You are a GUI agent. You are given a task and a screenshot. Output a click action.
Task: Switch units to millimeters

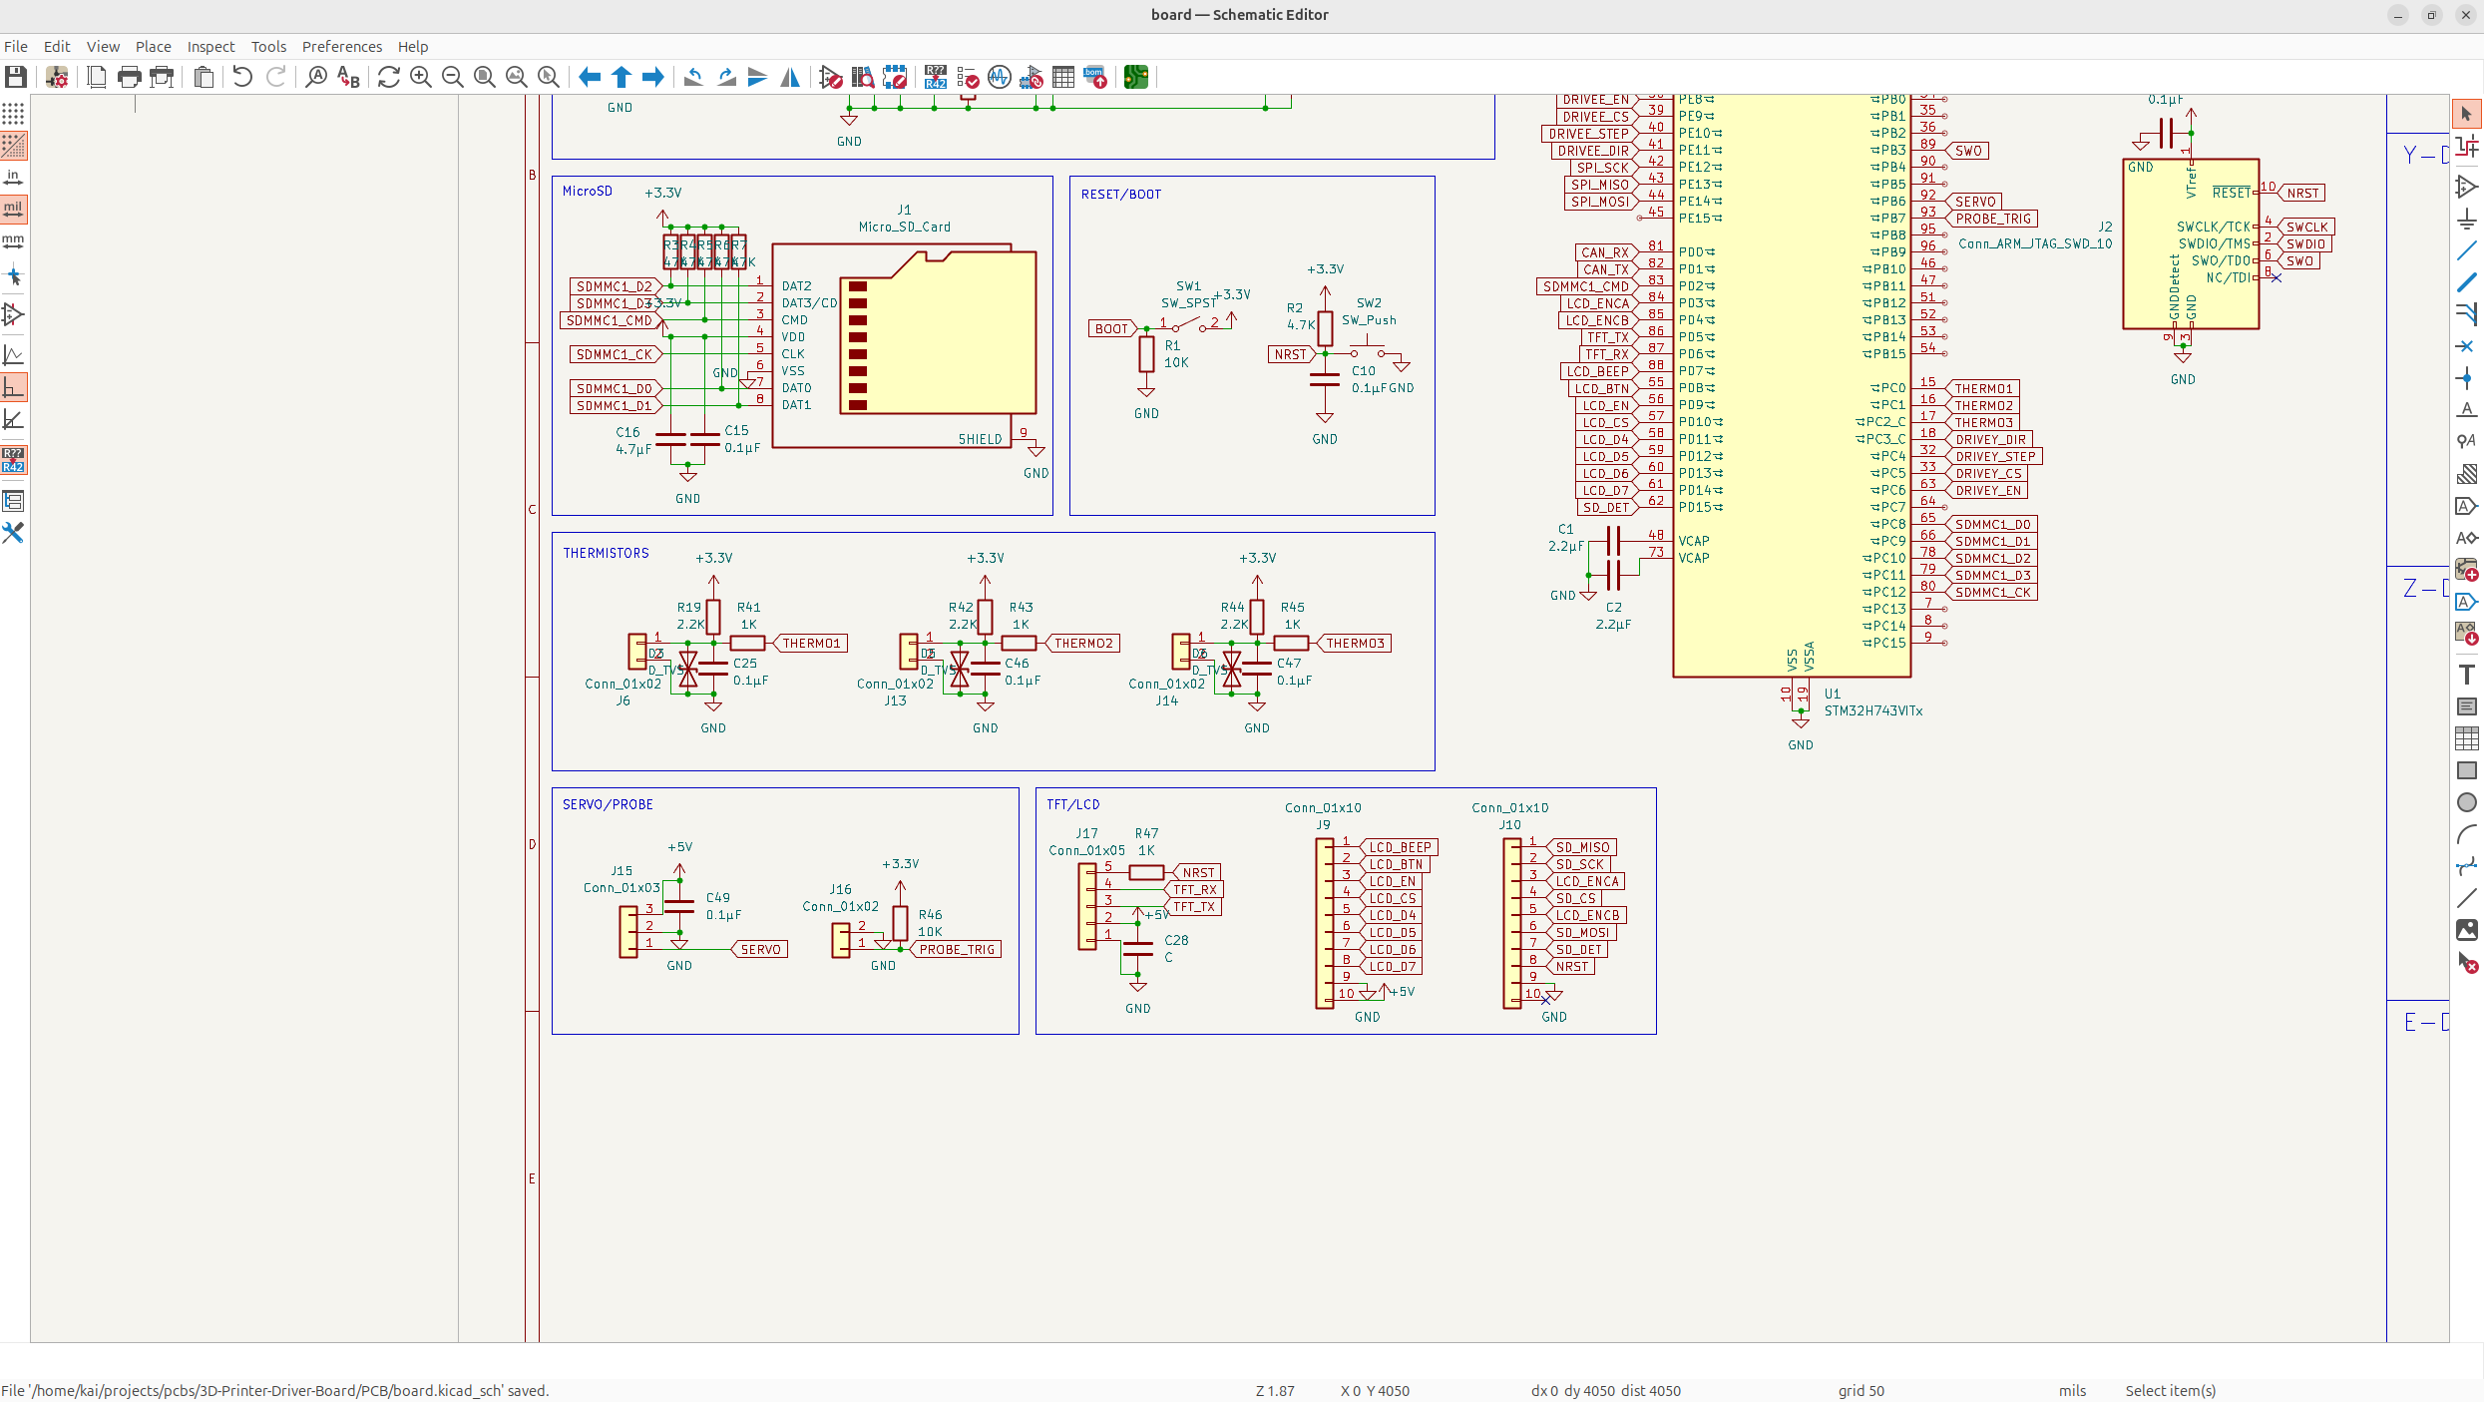coord(13,241)
